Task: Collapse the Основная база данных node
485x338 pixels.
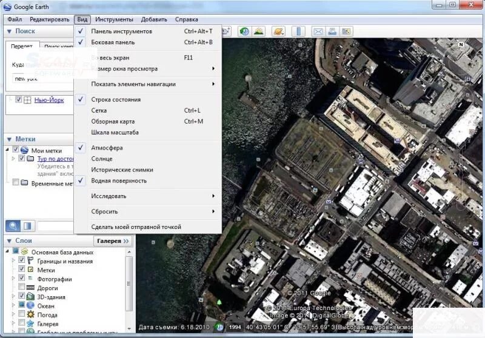Action: [7, 251]
